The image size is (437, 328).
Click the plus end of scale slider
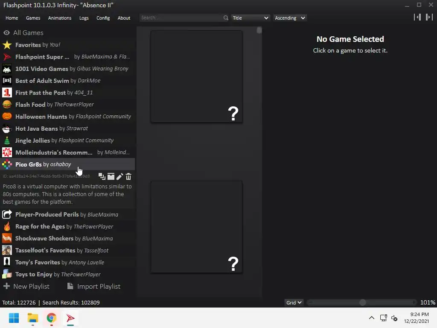click(414, 303)
